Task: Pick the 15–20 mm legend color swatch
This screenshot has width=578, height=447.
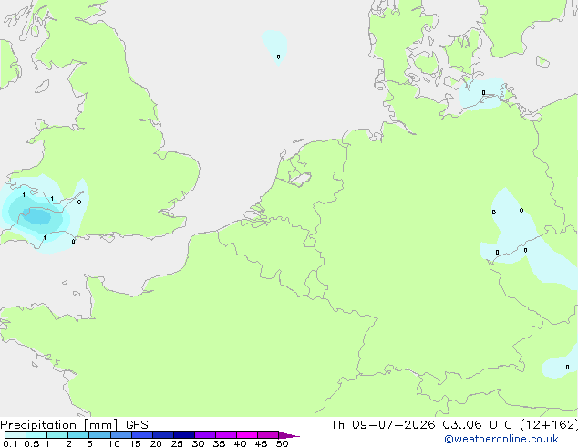Action: pos(142,435)
